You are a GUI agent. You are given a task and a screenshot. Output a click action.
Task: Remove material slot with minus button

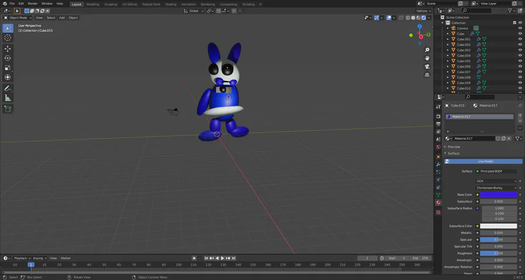click(x=520, y=120)
